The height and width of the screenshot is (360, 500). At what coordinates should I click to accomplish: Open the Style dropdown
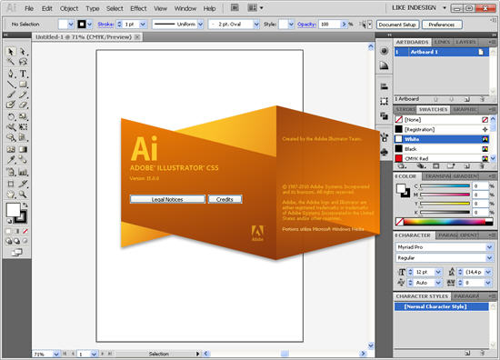(x=291, y=25)
